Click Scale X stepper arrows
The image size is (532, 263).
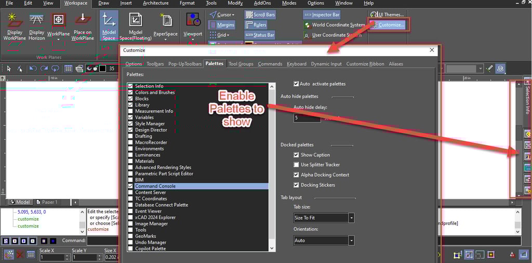(x=67, y=257)
